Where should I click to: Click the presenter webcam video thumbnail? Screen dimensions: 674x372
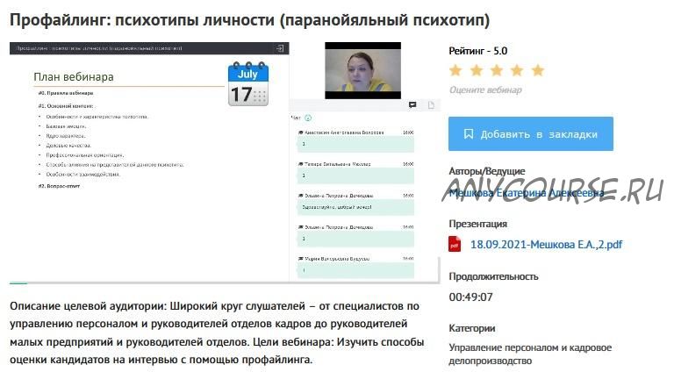click(x=362, y=70)
